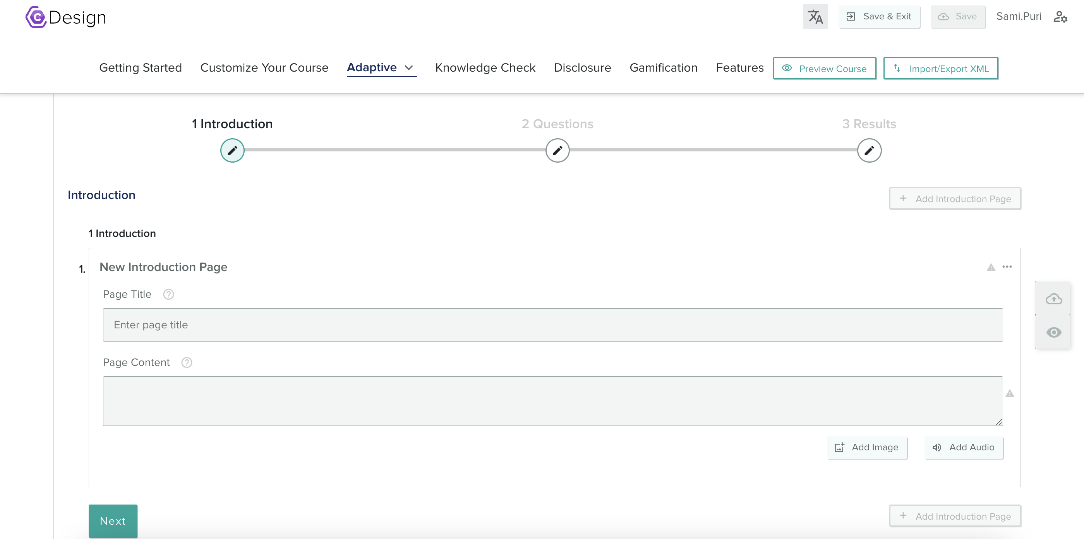
Task: Click the pencil edit icon on Introduction step
Action: coord(232,150)
